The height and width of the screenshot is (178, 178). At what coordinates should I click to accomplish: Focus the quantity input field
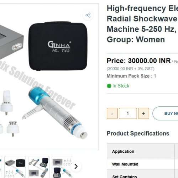128,114
